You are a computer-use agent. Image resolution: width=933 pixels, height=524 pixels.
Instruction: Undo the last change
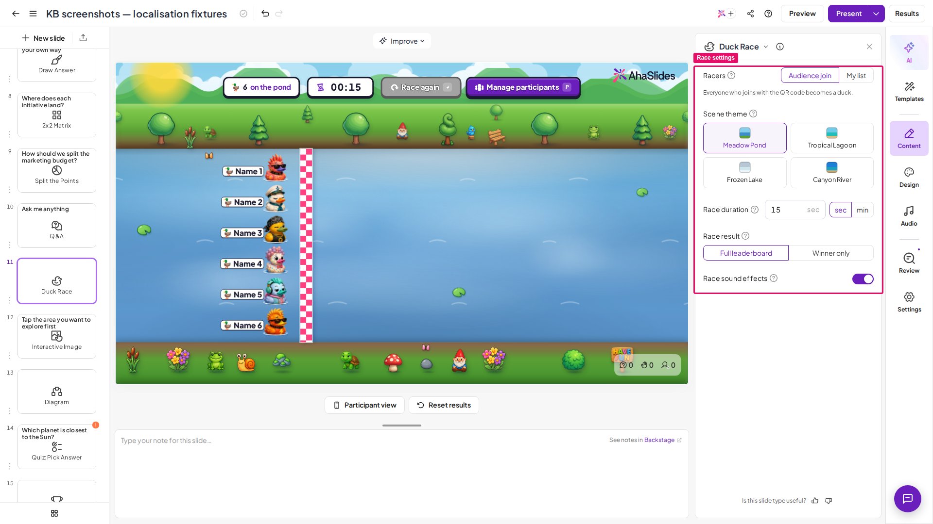tap(265, 14)
